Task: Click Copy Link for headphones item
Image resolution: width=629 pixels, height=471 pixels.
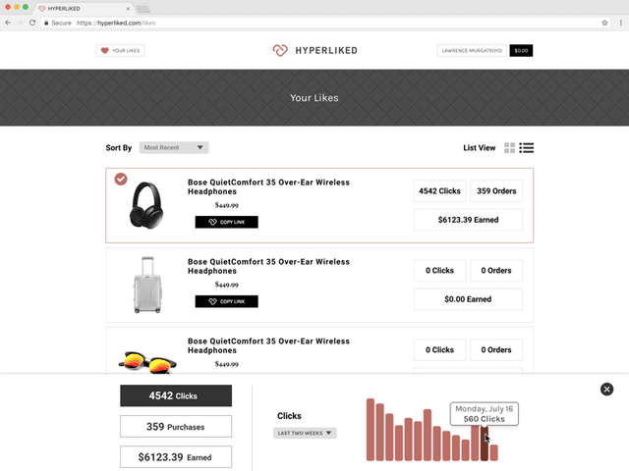Action: pyautogui.click(x=226, y=222)
